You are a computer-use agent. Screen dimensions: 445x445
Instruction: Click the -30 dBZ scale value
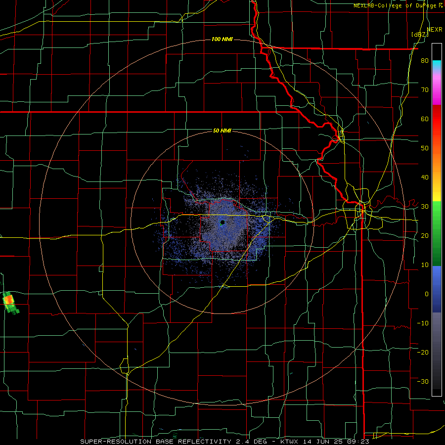tap(423, 381)
